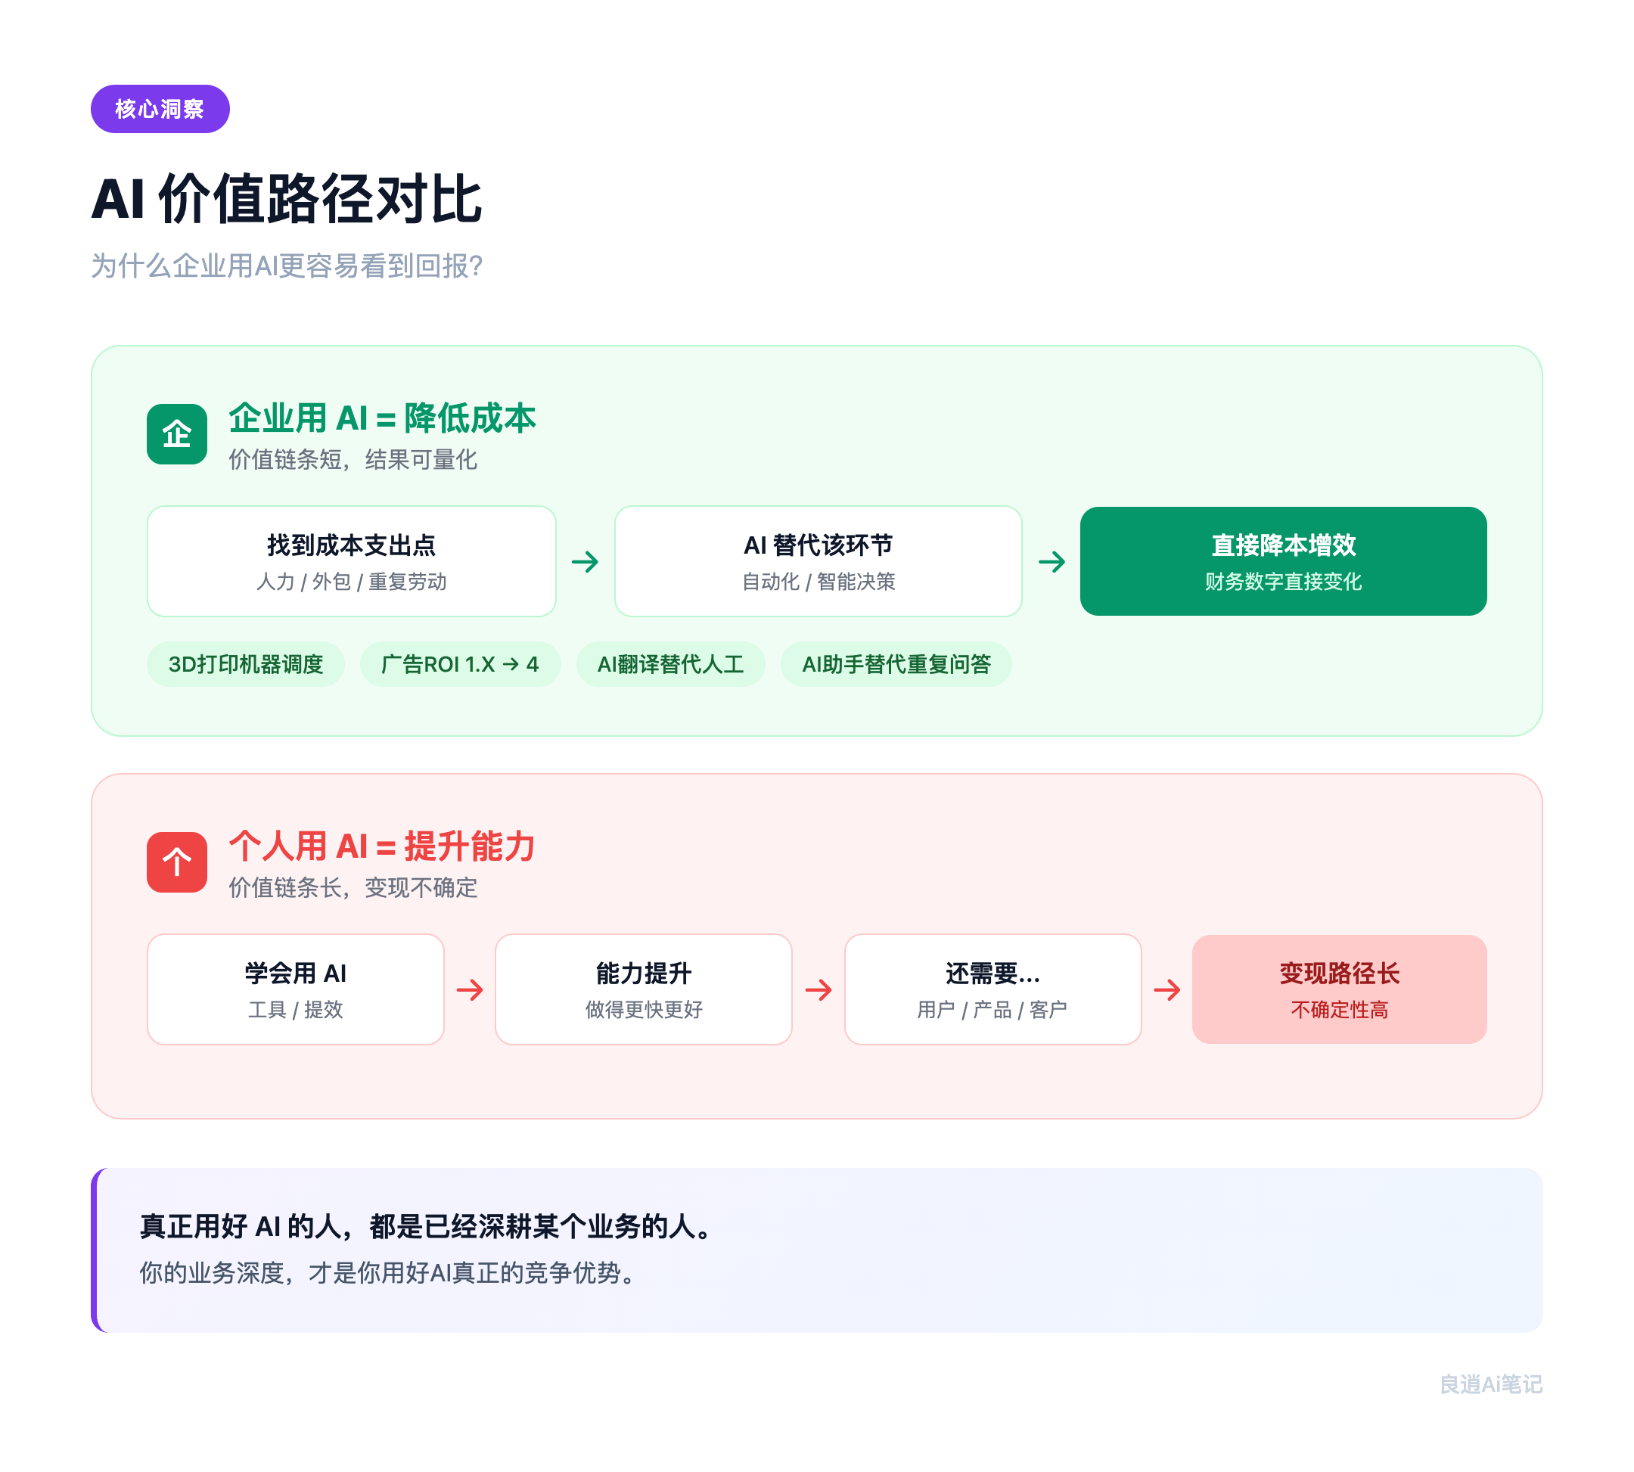Expand the 个人用 AI = 提升能力 section

tap(381, 848)
